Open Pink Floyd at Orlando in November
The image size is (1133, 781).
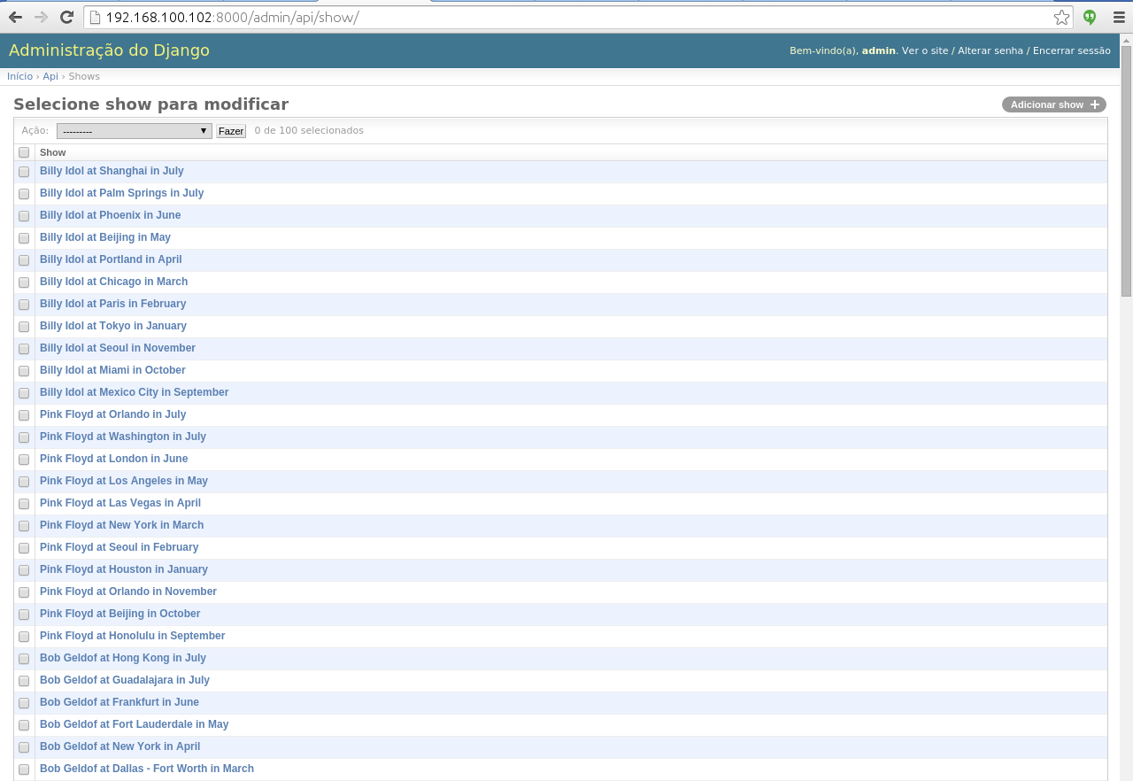click(x=128, y=592)
